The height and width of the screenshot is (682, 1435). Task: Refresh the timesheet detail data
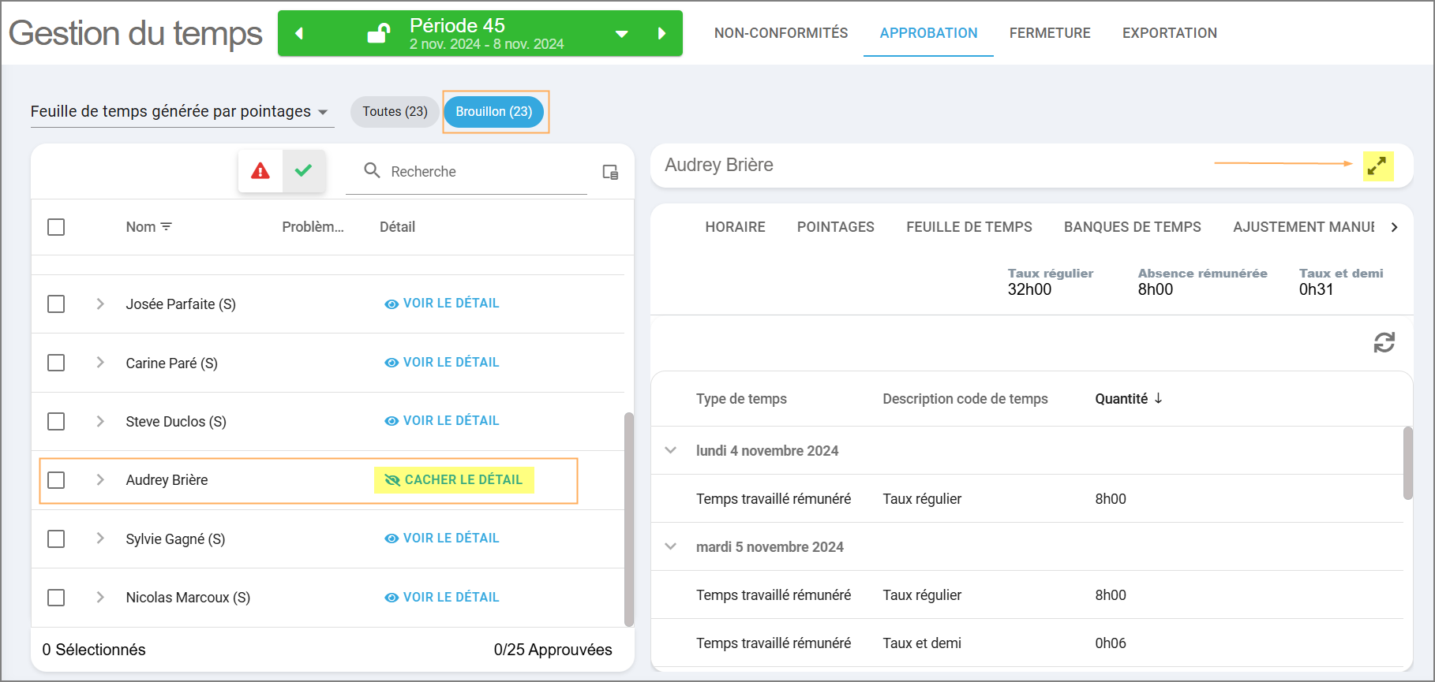[x=1384, y=342]
